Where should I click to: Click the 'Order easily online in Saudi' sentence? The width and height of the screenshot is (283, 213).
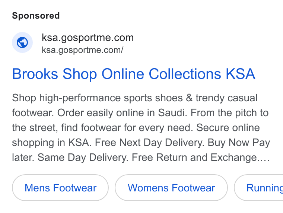[123, 113]
